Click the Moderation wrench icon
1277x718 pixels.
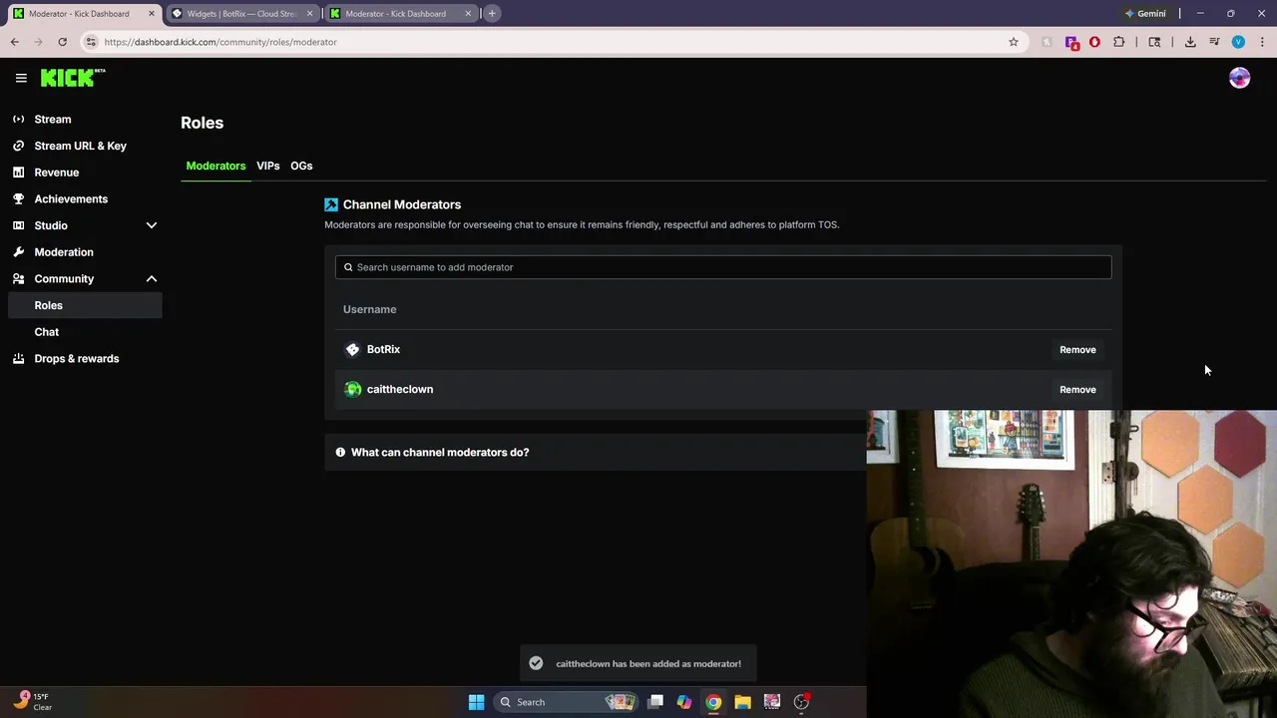pos(18,252)
